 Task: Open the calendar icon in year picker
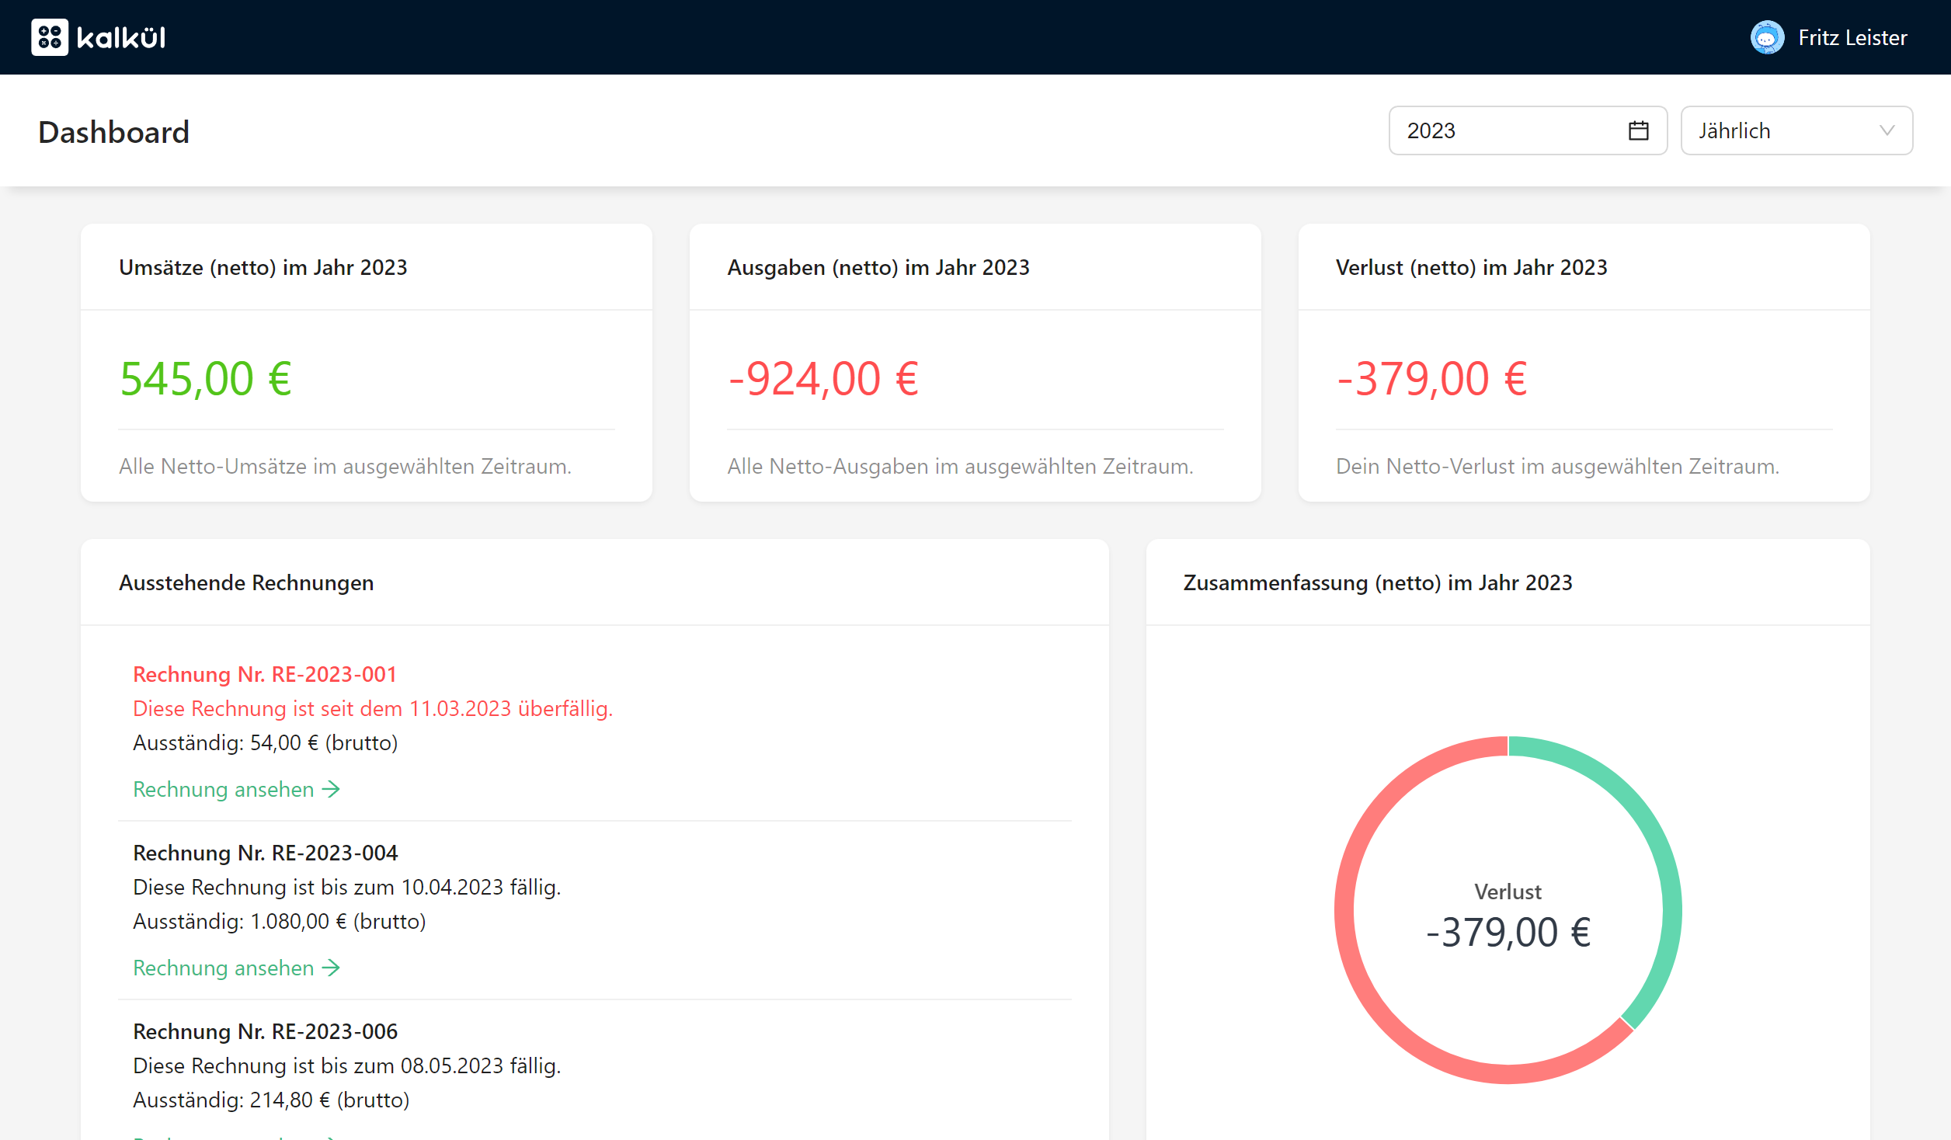click(x=1638, y=130)
